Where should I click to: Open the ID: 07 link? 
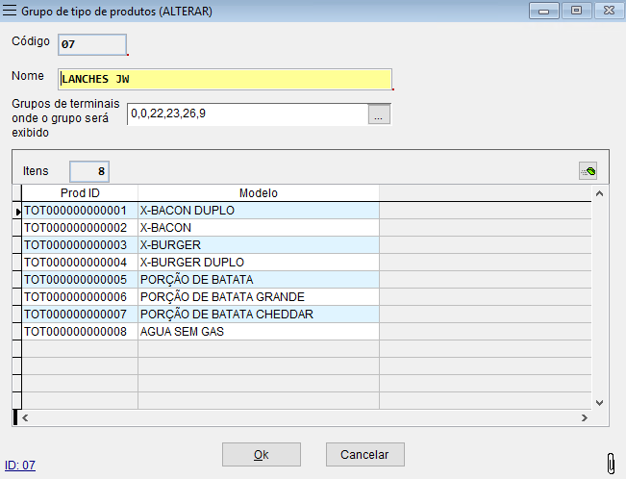(19, 465)
